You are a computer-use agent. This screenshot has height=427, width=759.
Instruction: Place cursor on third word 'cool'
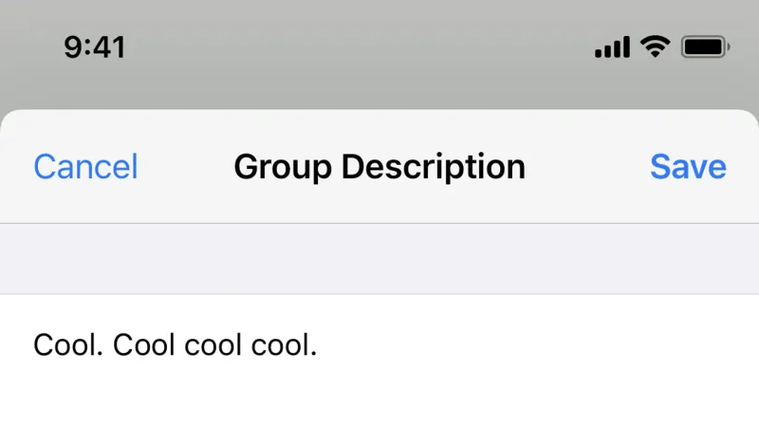click(x=213, y=345)
